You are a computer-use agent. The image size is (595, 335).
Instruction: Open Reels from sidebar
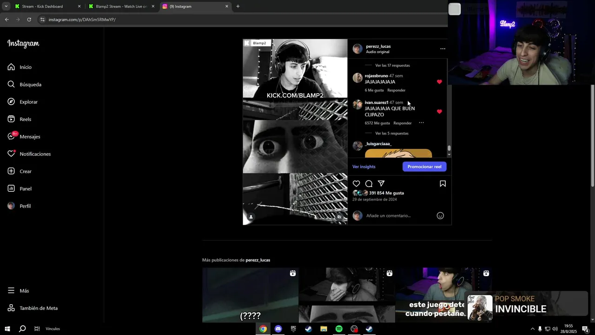[x=20, y=119]
